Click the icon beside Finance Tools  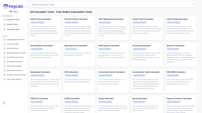point(4,24)
